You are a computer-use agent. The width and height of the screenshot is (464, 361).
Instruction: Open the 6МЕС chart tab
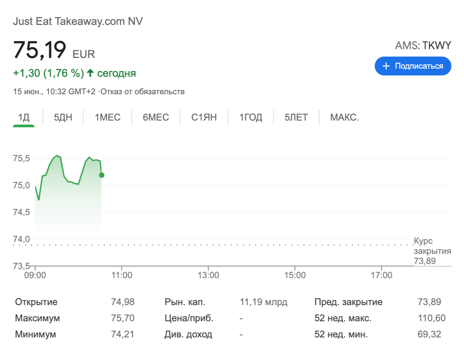click(x=156, y=117)
